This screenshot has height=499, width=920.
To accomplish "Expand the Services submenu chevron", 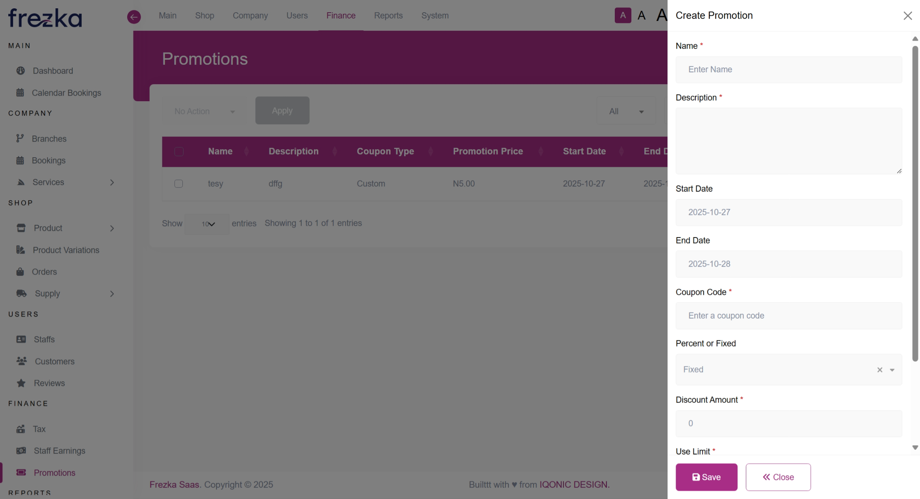I will pyautogui.click(x=112, y=183).
